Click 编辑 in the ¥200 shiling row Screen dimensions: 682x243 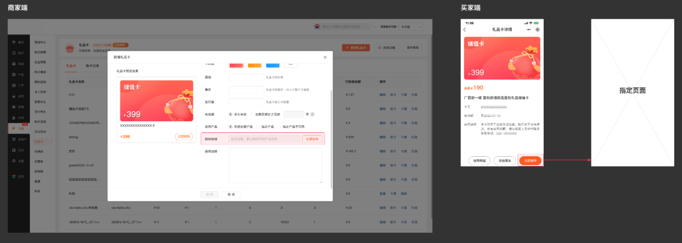pyautogui.click(x=383, y=137)
